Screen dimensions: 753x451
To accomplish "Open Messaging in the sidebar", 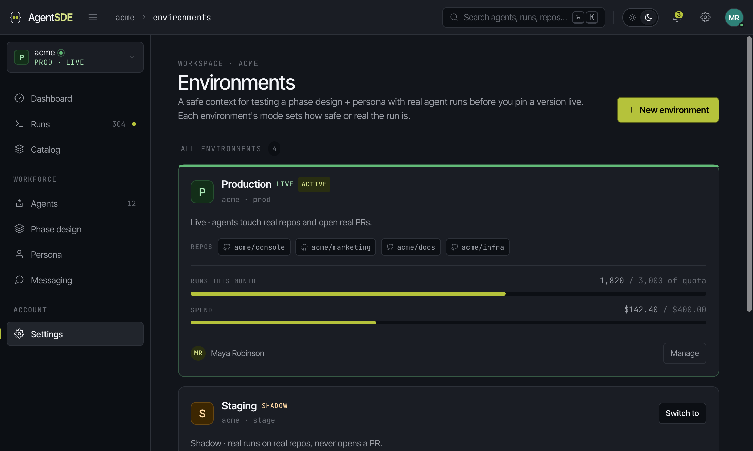I will [75, 280].
